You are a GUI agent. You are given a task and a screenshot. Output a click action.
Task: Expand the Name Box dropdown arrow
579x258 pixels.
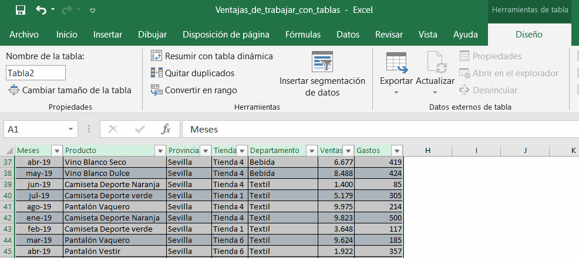tap(70, 130)
